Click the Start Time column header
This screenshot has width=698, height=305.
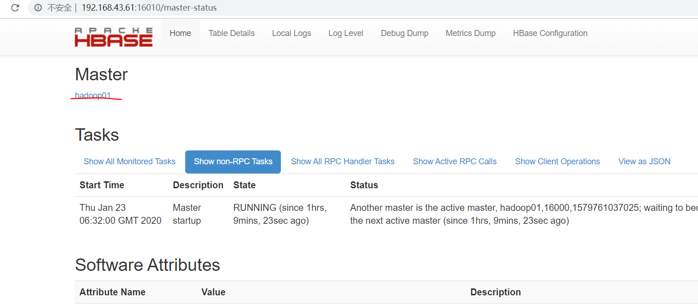coord(102,185)
